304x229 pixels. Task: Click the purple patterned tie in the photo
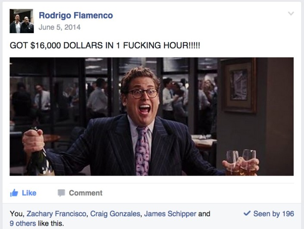(x=143, y=151)
